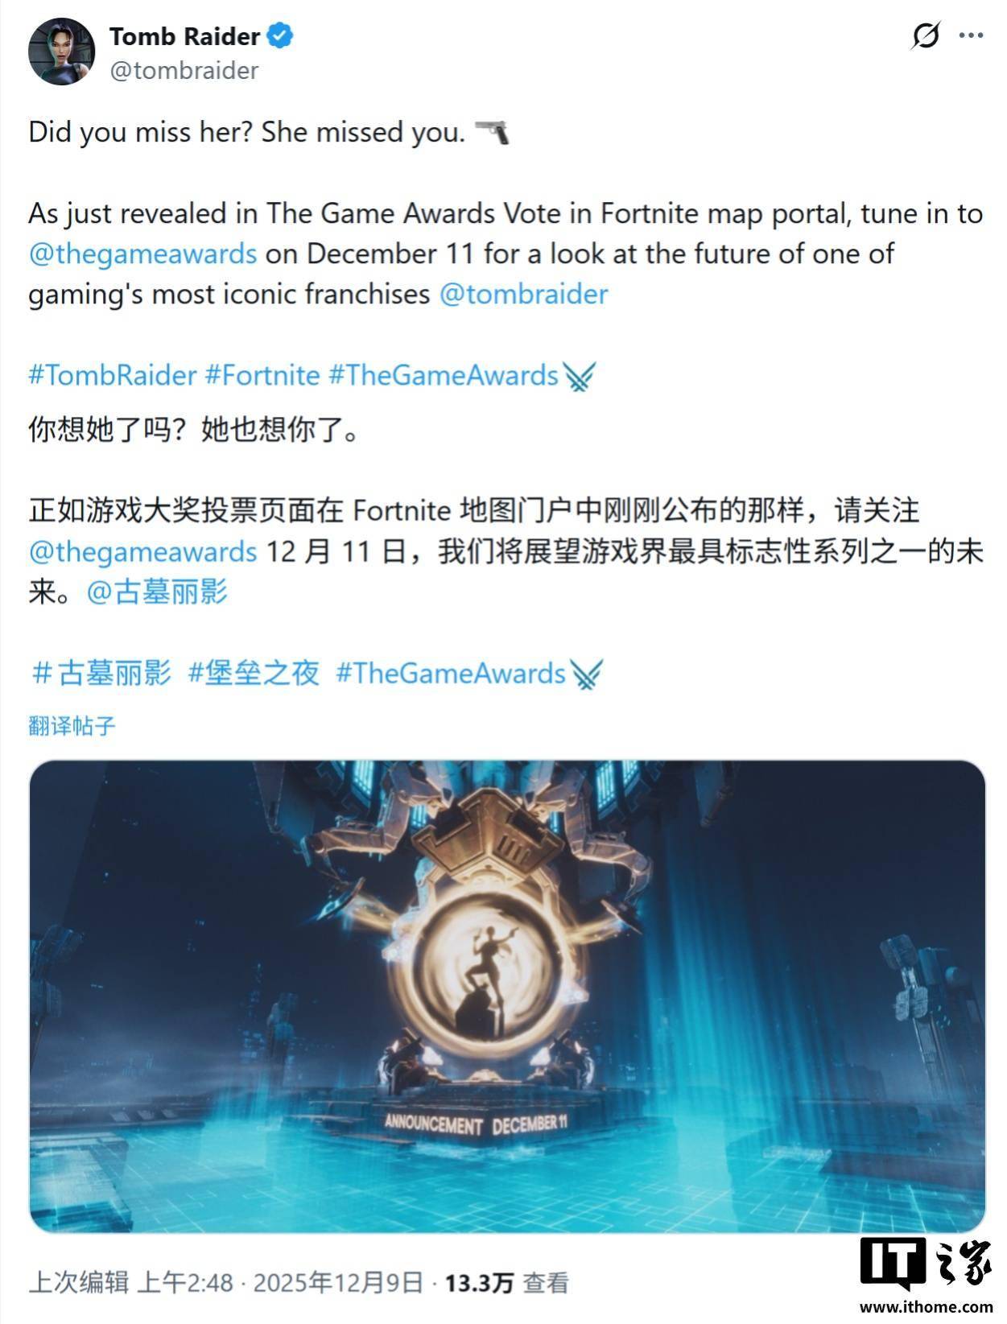
Task: Open the @古墓丽影 mention in translation
Action: coord(157,592)
